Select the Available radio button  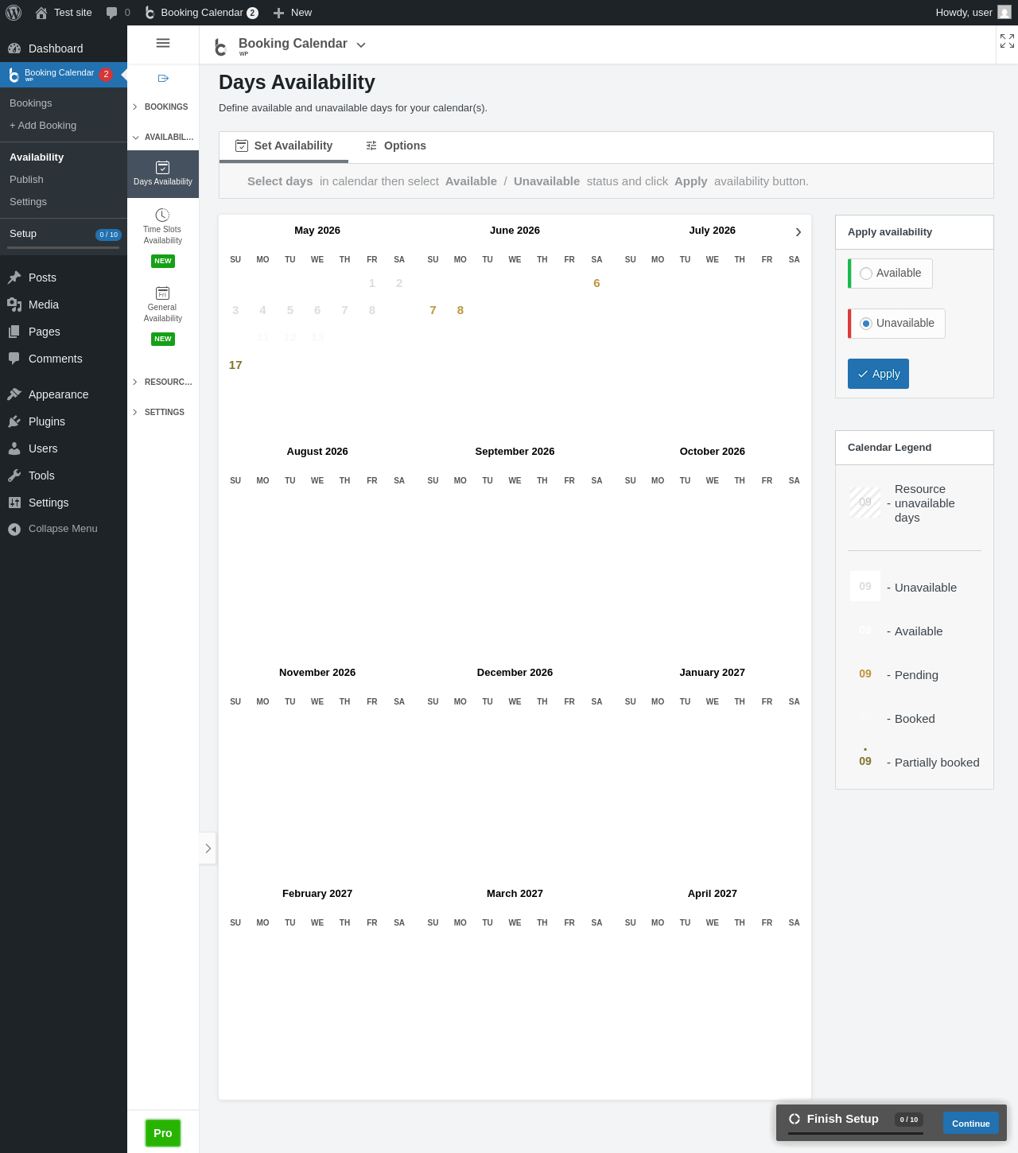pyautogui.click(x=866, y=274)
